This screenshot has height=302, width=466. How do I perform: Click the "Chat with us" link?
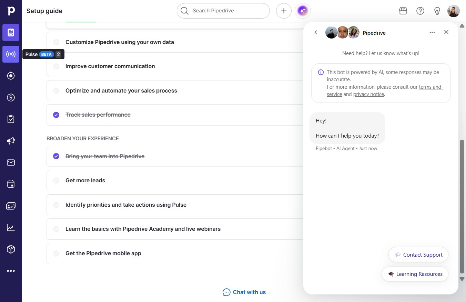[x=244, y=292]
